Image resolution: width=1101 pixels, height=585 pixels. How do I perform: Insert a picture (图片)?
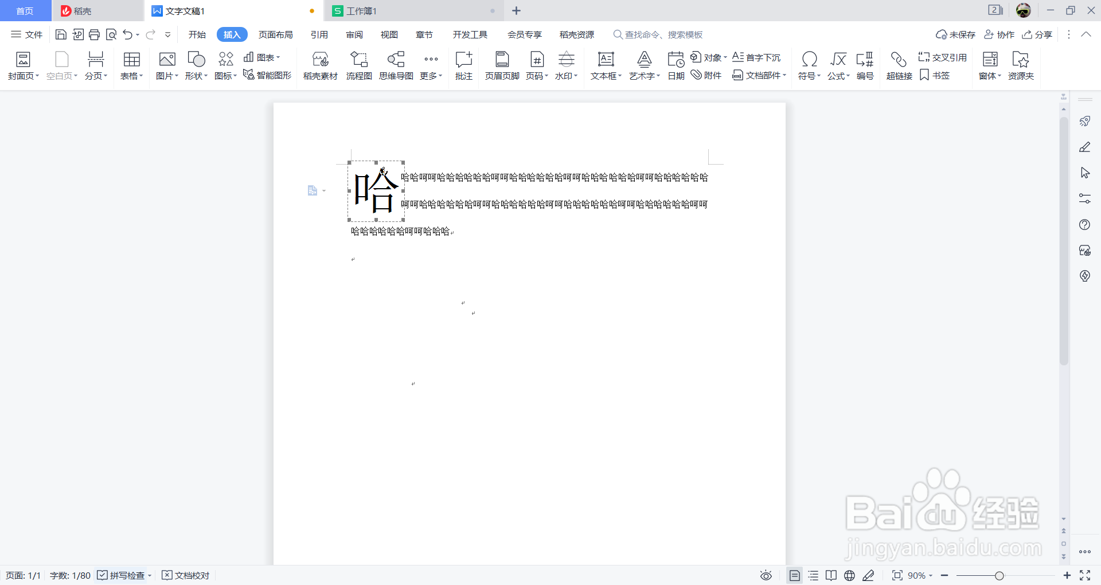[167, 66]
